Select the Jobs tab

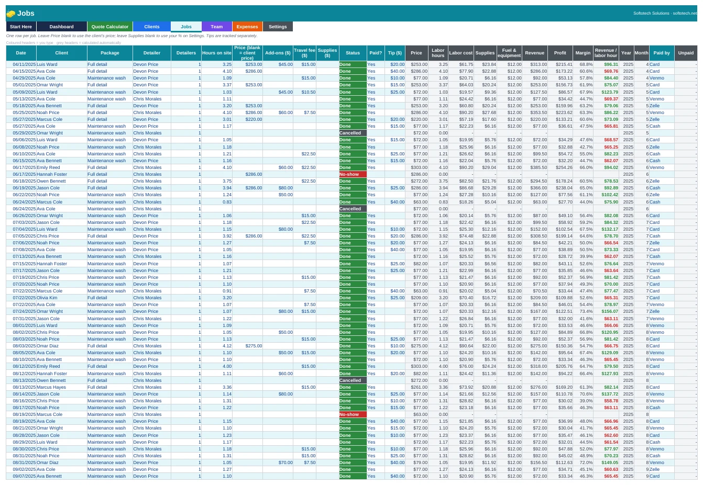(x=186, y=27)
